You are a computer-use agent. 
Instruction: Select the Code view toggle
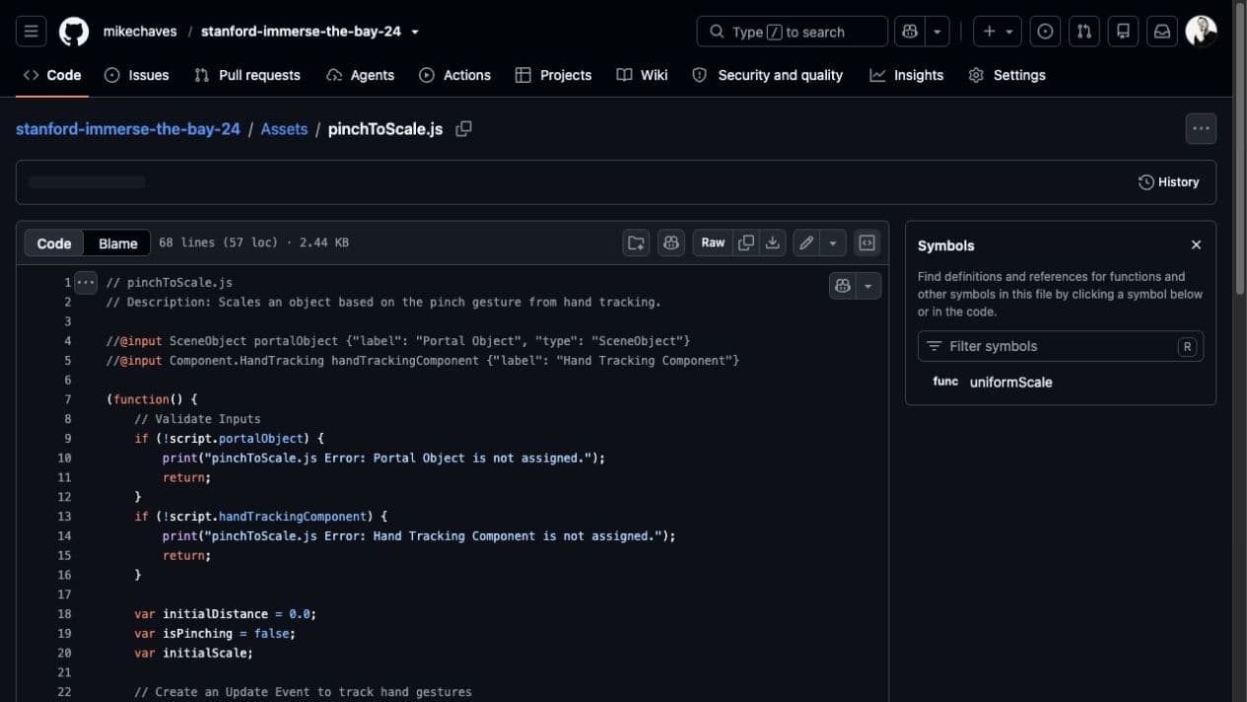pos(54,244)
